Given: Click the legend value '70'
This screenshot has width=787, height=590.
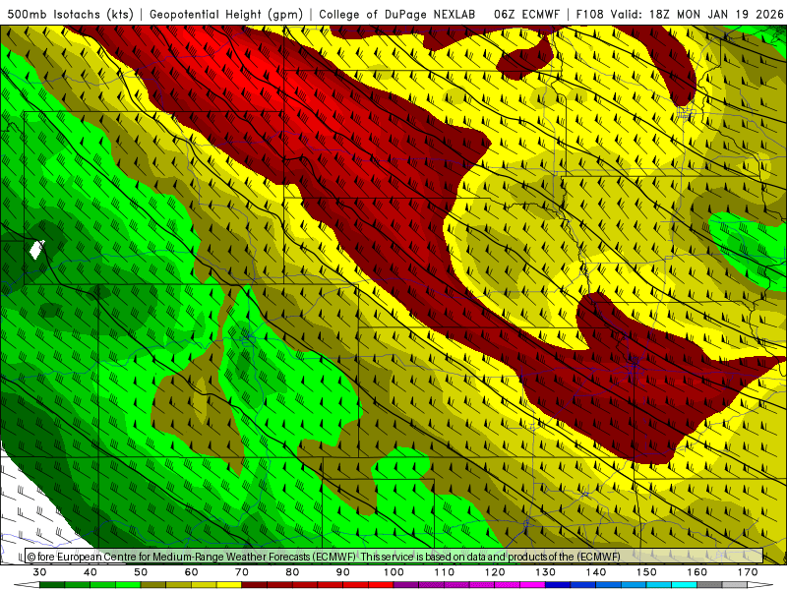Looking at the screenshot, I should [242, 572].
